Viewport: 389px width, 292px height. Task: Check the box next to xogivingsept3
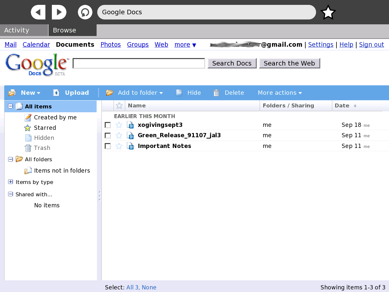pos(108,125)
